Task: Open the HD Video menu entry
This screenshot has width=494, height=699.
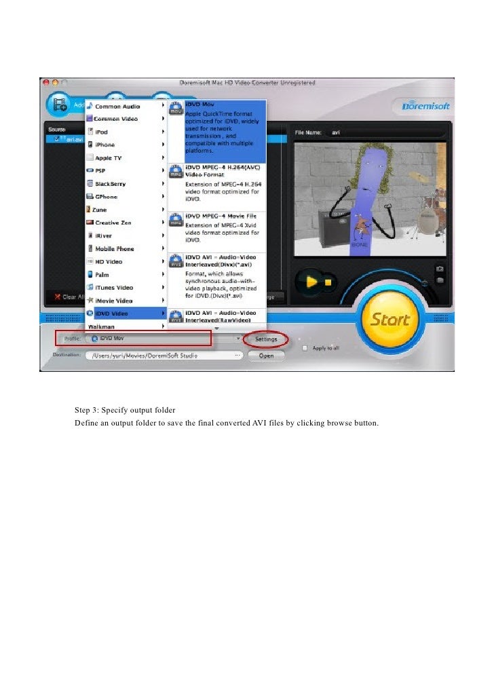Action: point(126,262)
